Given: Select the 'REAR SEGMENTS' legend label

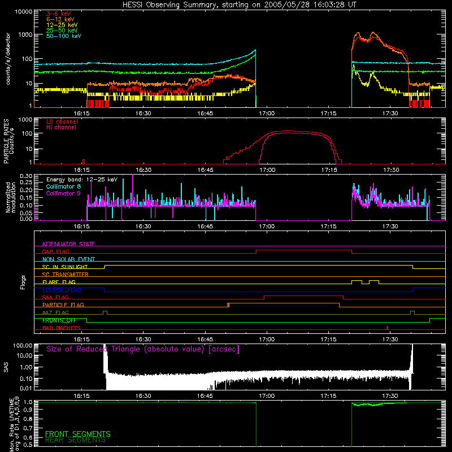Looking at the screenshot, I should tap(75, 440).
